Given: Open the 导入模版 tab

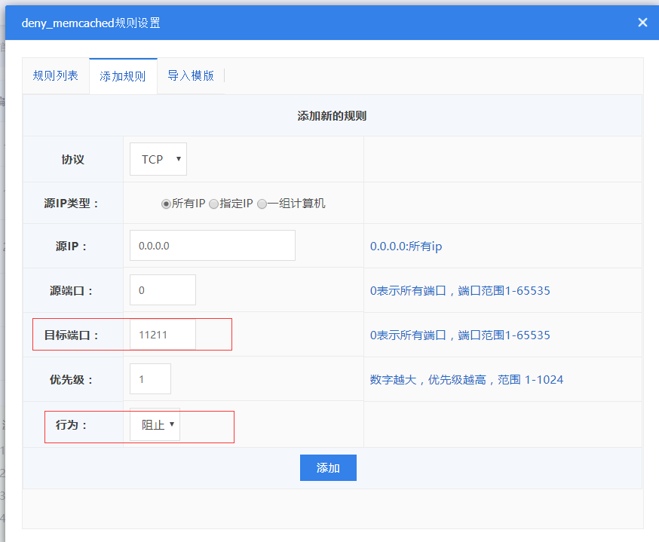Looking at the screenshot, I should [191, 76].
